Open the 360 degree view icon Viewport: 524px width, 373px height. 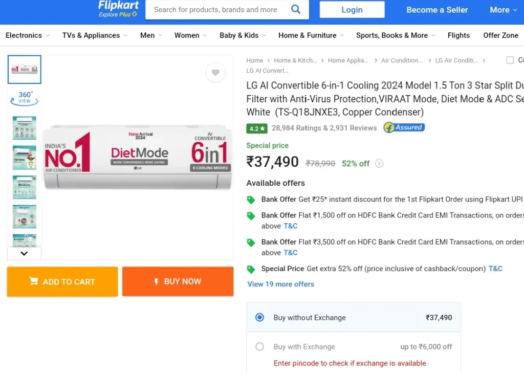point(25,97)
